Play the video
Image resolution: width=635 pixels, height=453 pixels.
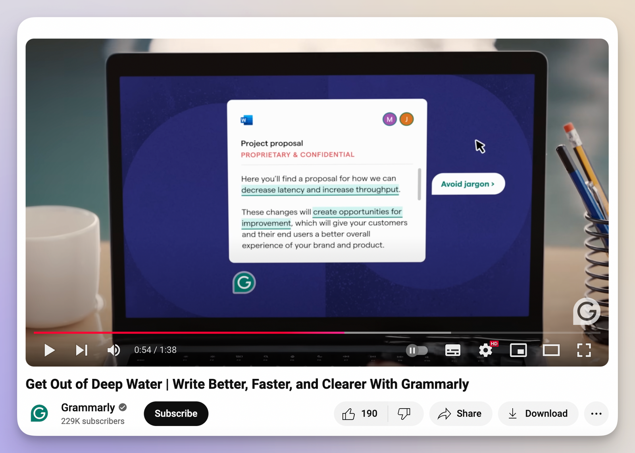tap(50, 350)
